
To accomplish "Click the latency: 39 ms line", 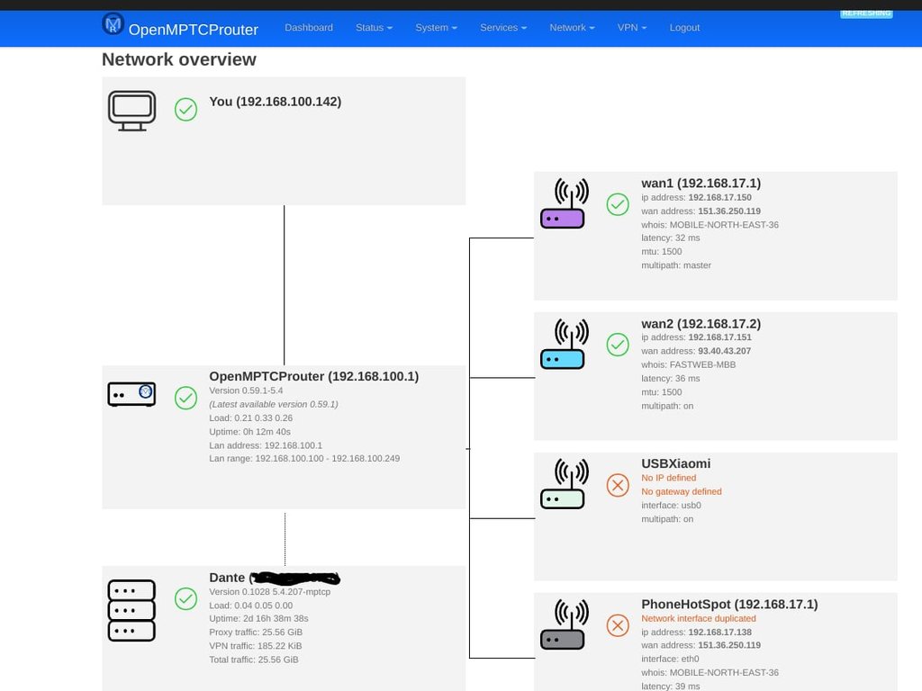I will 670,687.
